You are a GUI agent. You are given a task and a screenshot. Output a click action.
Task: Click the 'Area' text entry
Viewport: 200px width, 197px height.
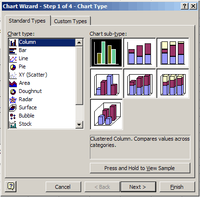(25, 83)
